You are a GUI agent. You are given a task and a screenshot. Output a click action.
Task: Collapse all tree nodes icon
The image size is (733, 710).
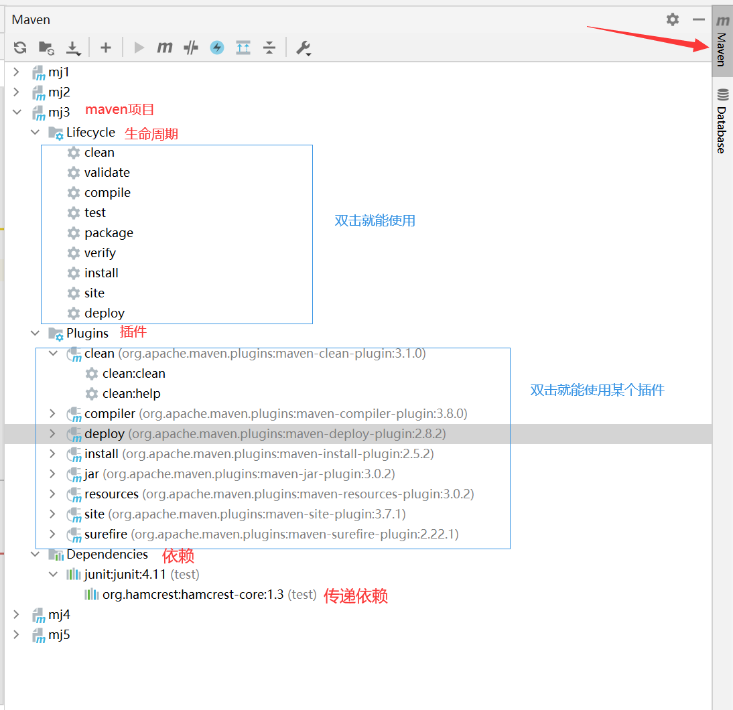pyautogui.click(x=269, y=47)
